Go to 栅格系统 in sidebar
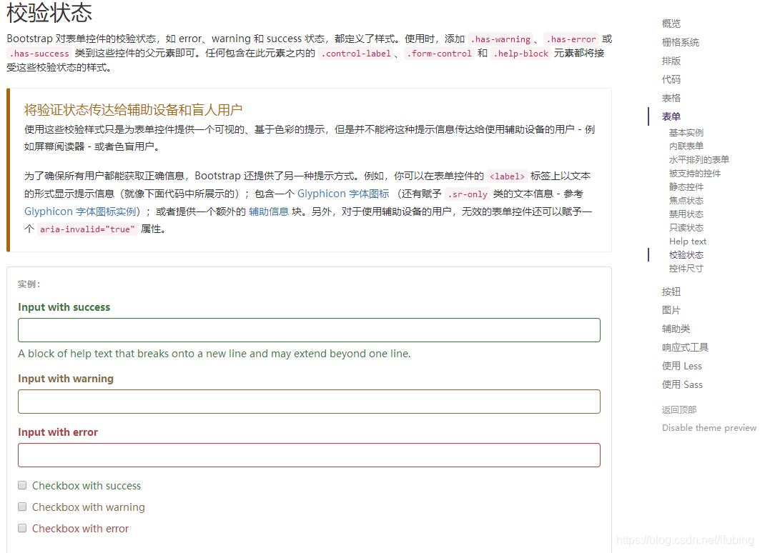This screenshot has width=760, height=553. 681,43
